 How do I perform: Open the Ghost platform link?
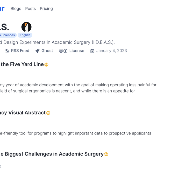(x=47, y=51)
